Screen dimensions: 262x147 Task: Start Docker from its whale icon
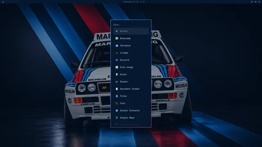coord(117,82)
